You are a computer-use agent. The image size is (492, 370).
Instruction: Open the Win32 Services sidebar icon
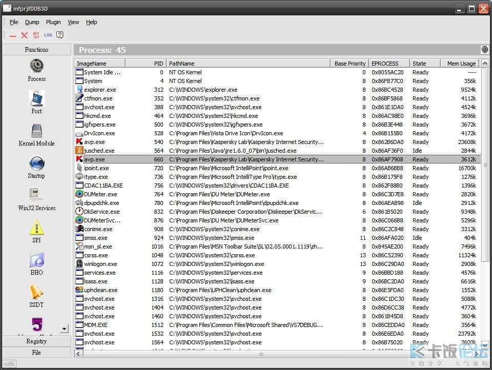37,195
